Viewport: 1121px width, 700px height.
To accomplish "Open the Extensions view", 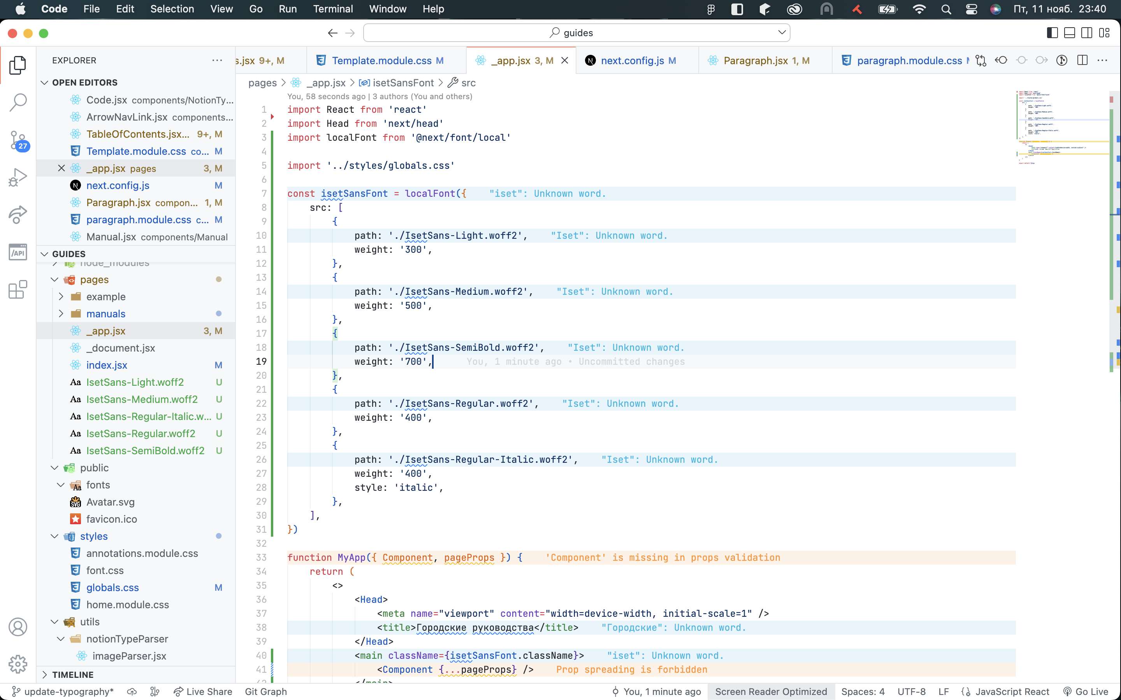I will pyautogui.click(x=18, y=289).
